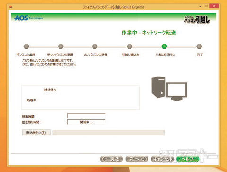Click the app icon in title bar
This screenshot has width=227, height=172.
[x=11, y=7]
